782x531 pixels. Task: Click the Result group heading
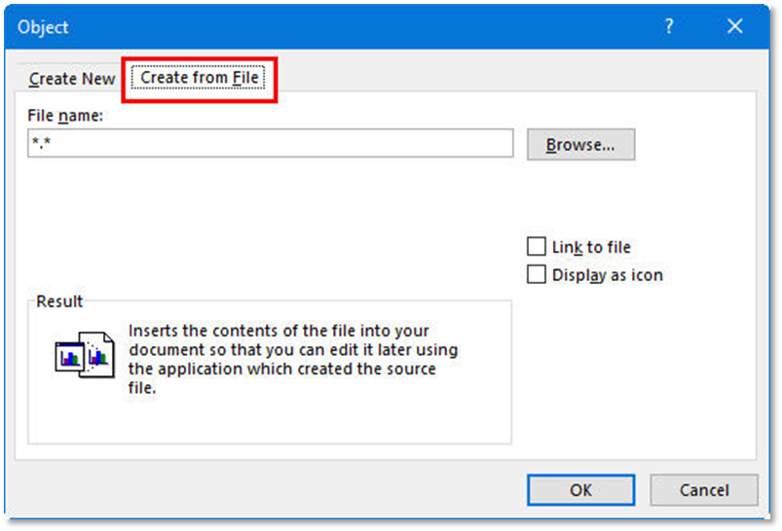point(59,301)
